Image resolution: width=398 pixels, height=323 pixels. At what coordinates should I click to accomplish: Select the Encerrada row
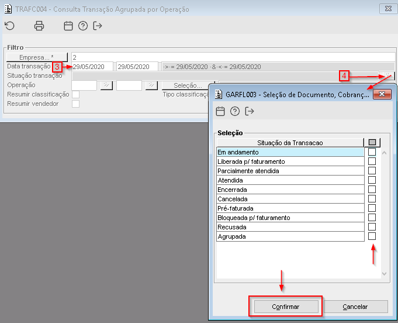[290, 190]
